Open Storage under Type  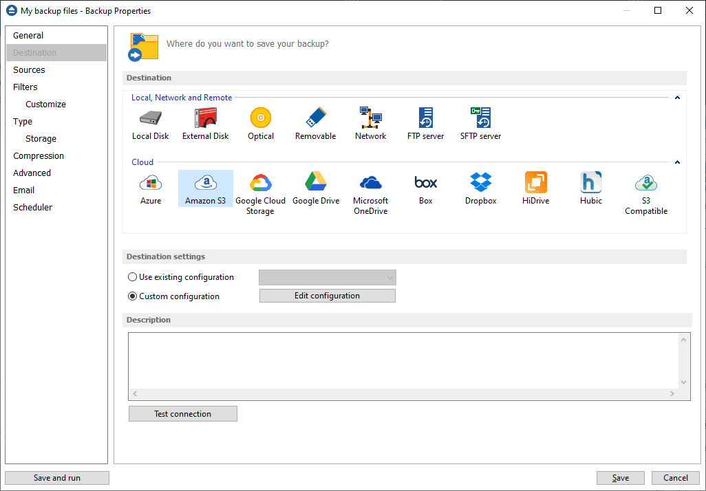56,139
